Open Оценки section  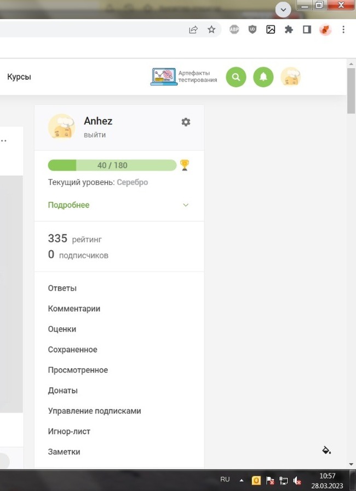(x=62, y=329)
